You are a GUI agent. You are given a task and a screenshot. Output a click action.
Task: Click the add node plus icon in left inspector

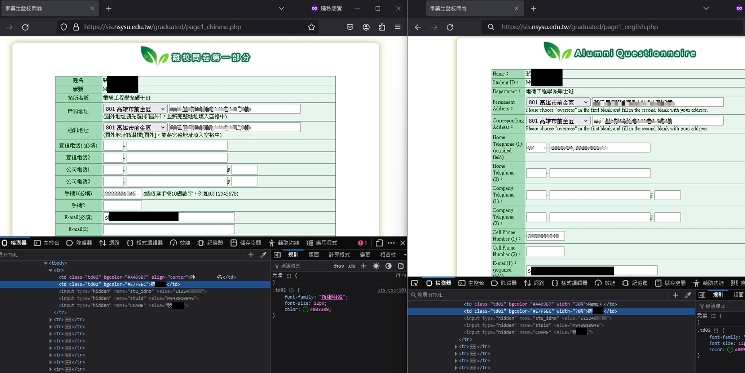tap(251, 255)
